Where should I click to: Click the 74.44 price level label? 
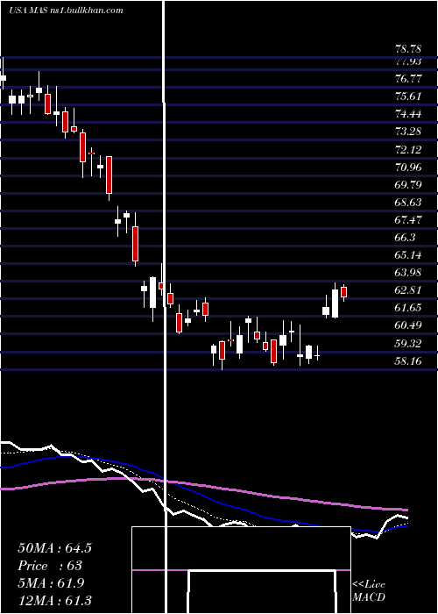(408, 114)
